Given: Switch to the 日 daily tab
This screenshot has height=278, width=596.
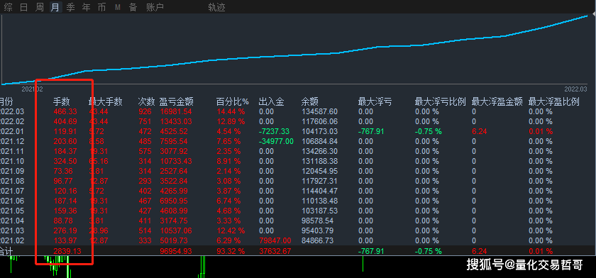Looking at the screenshot, I should (23, 8).
